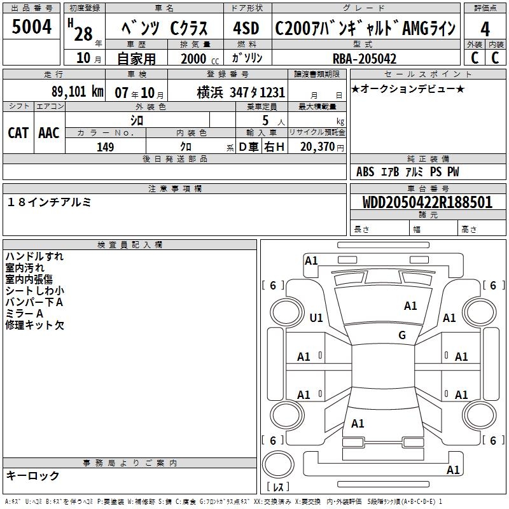The height and width of the screenshot is (509, 509).
Task: Select the inspector note 室内汚れ
Action: 25,268
